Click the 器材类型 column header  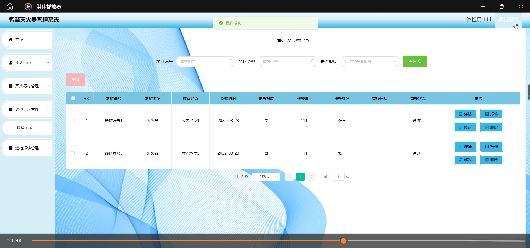(x=153, y=98)
